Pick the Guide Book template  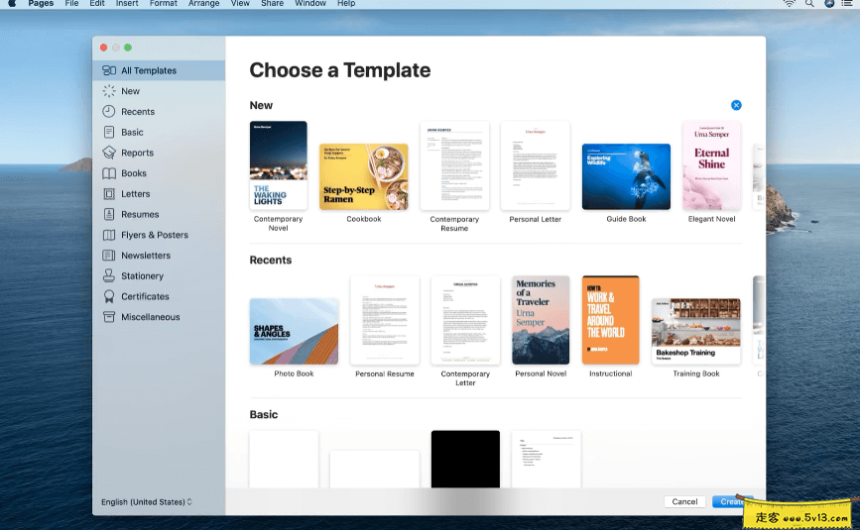click(626, 176)
